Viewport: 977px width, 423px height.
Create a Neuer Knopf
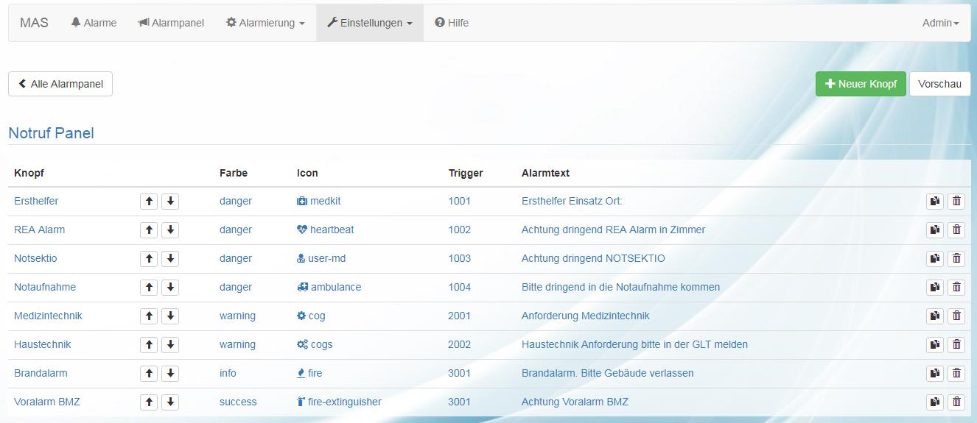pyautogui.click(x=861, y=84)
